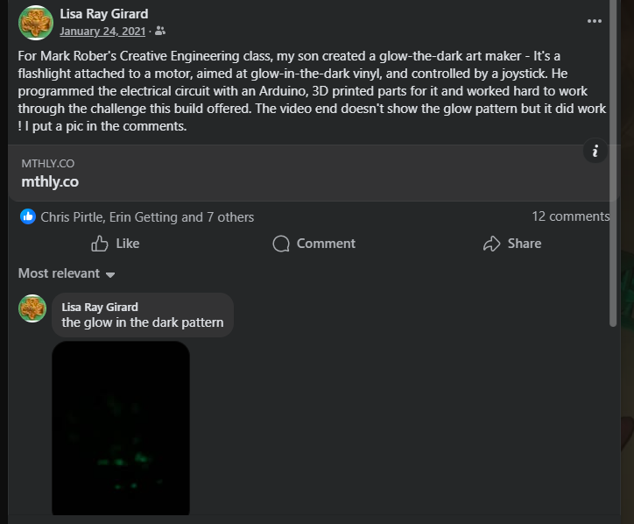Open the mthly.co link preview
The width and height of the screenshot is (634, 524).
50,182
